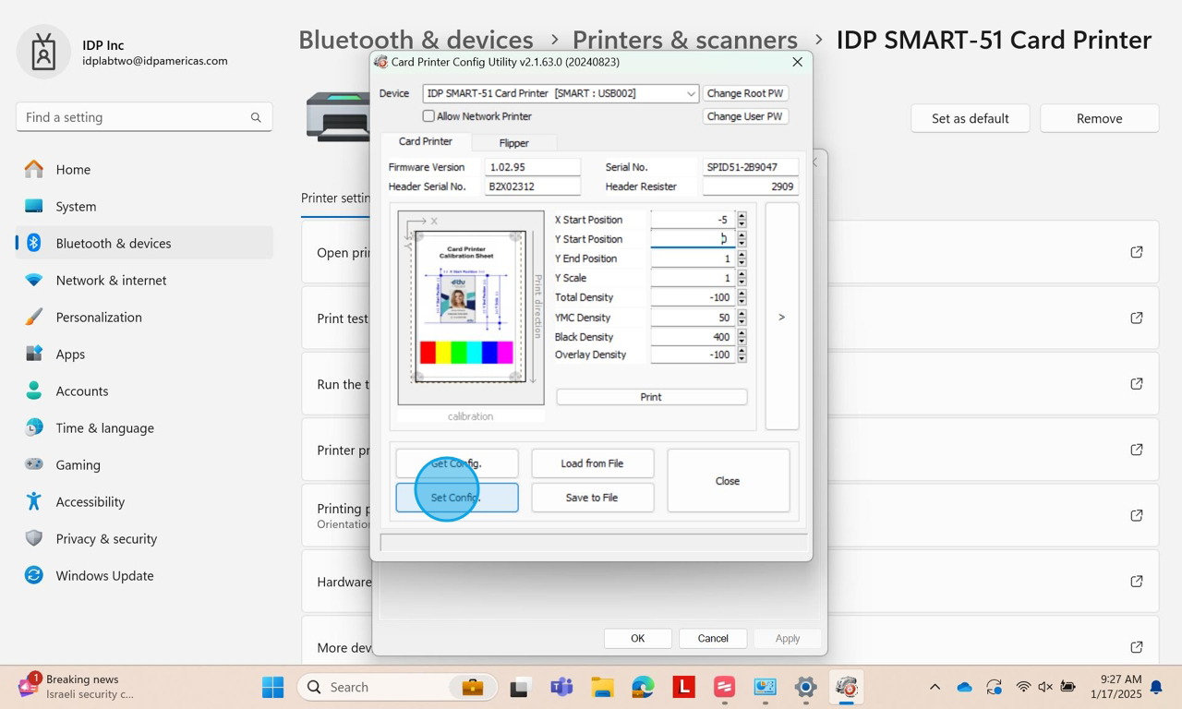1182x709 pixels.
Task: Open the notification bell in the system tray
Action: 1156,687
